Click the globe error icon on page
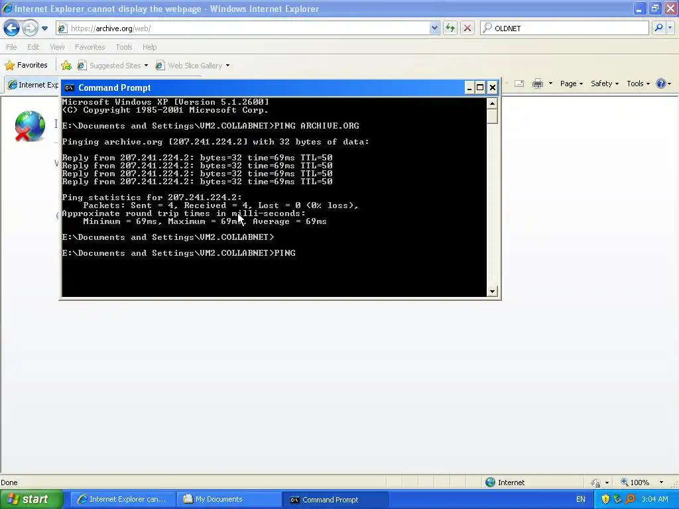The width and height of the screenshot is (679, 509). [x=30, y=126]
